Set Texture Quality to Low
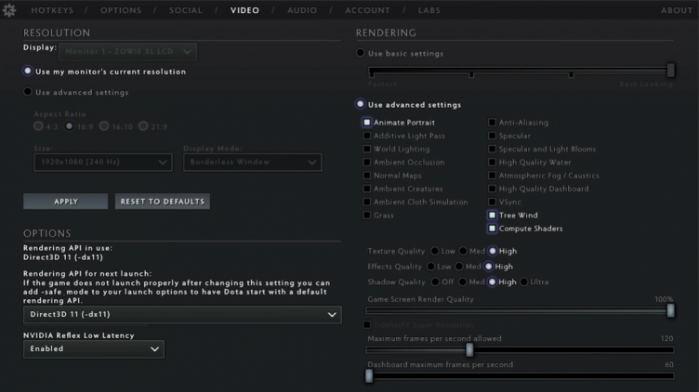Screen dimensions: 699x392 pyautogui.click(x=435, y=252)
